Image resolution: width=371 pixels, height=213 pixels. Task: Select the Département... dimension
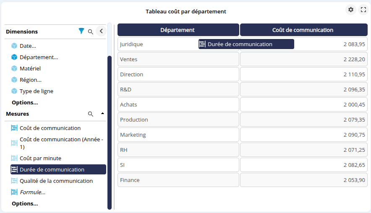(39, 57)
